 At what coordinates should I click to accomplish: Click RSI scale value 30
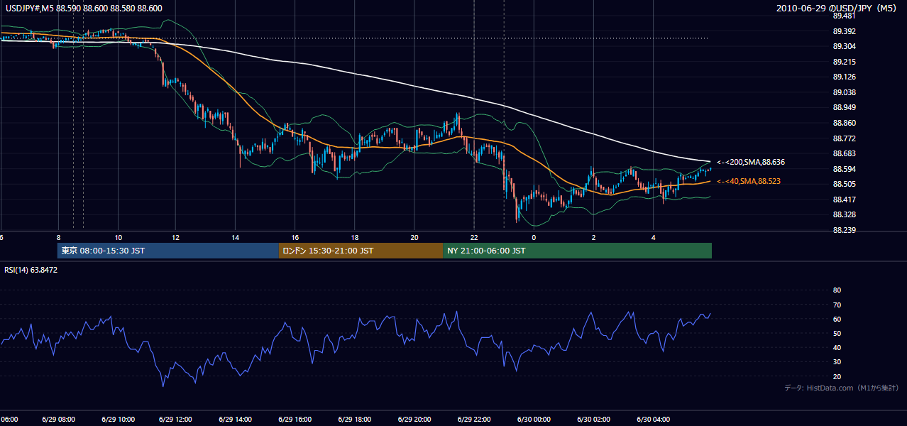(837, 363)
